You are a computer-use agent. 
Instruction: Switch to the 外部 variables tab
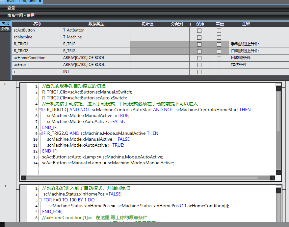pos(5,29)
